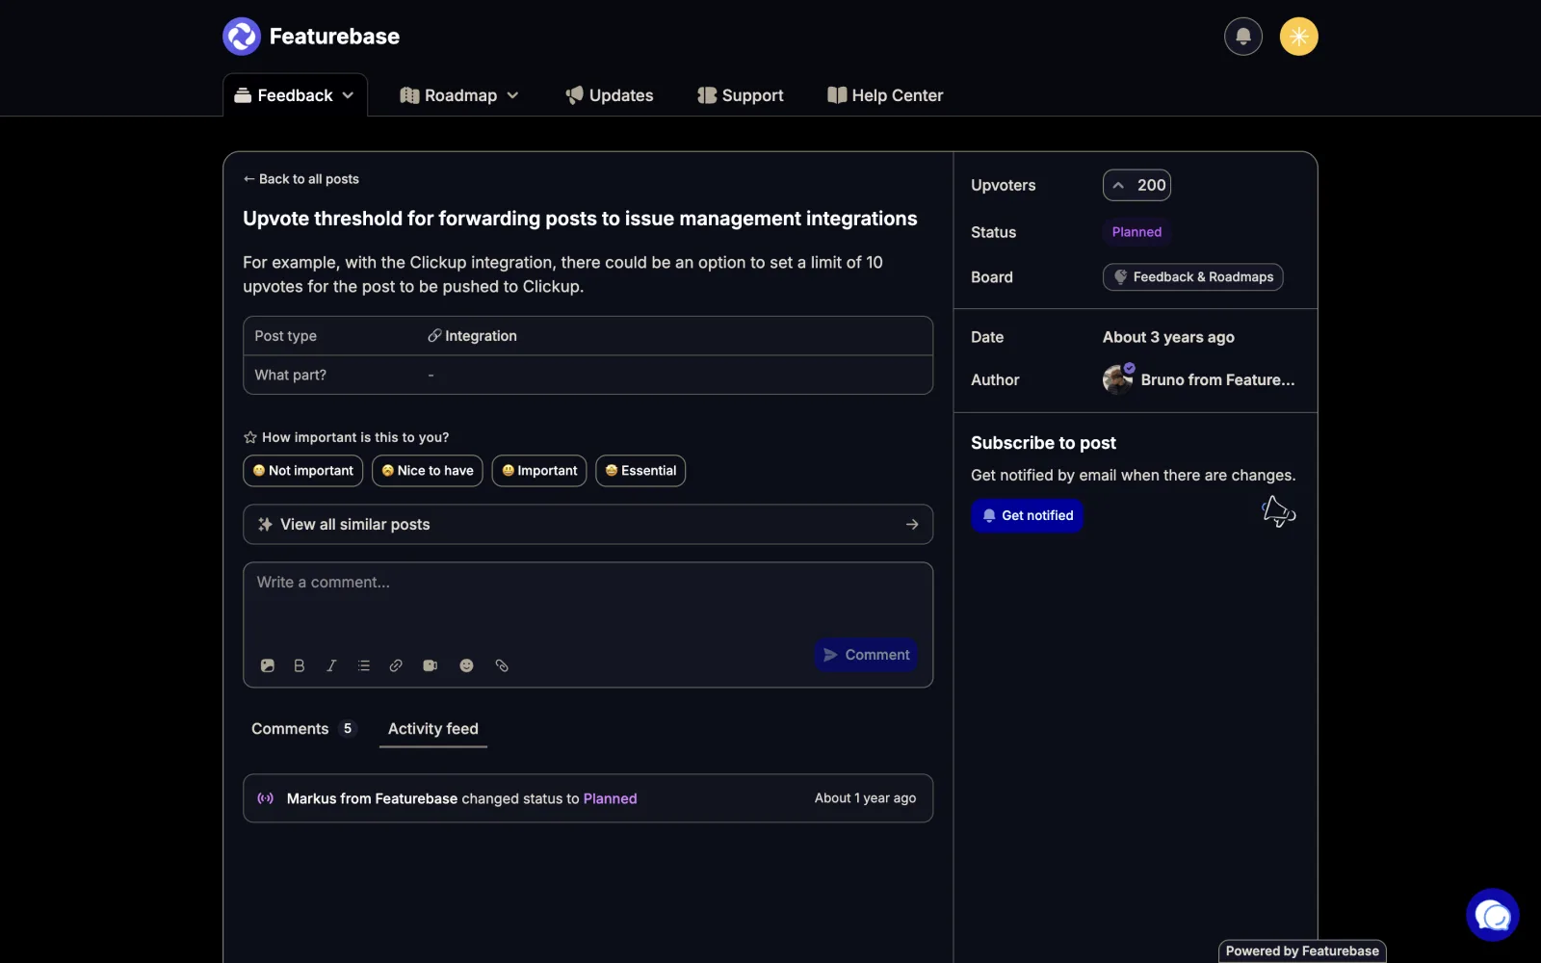
Task: Switch to the Comments tab
Action: tap(302, 729)
